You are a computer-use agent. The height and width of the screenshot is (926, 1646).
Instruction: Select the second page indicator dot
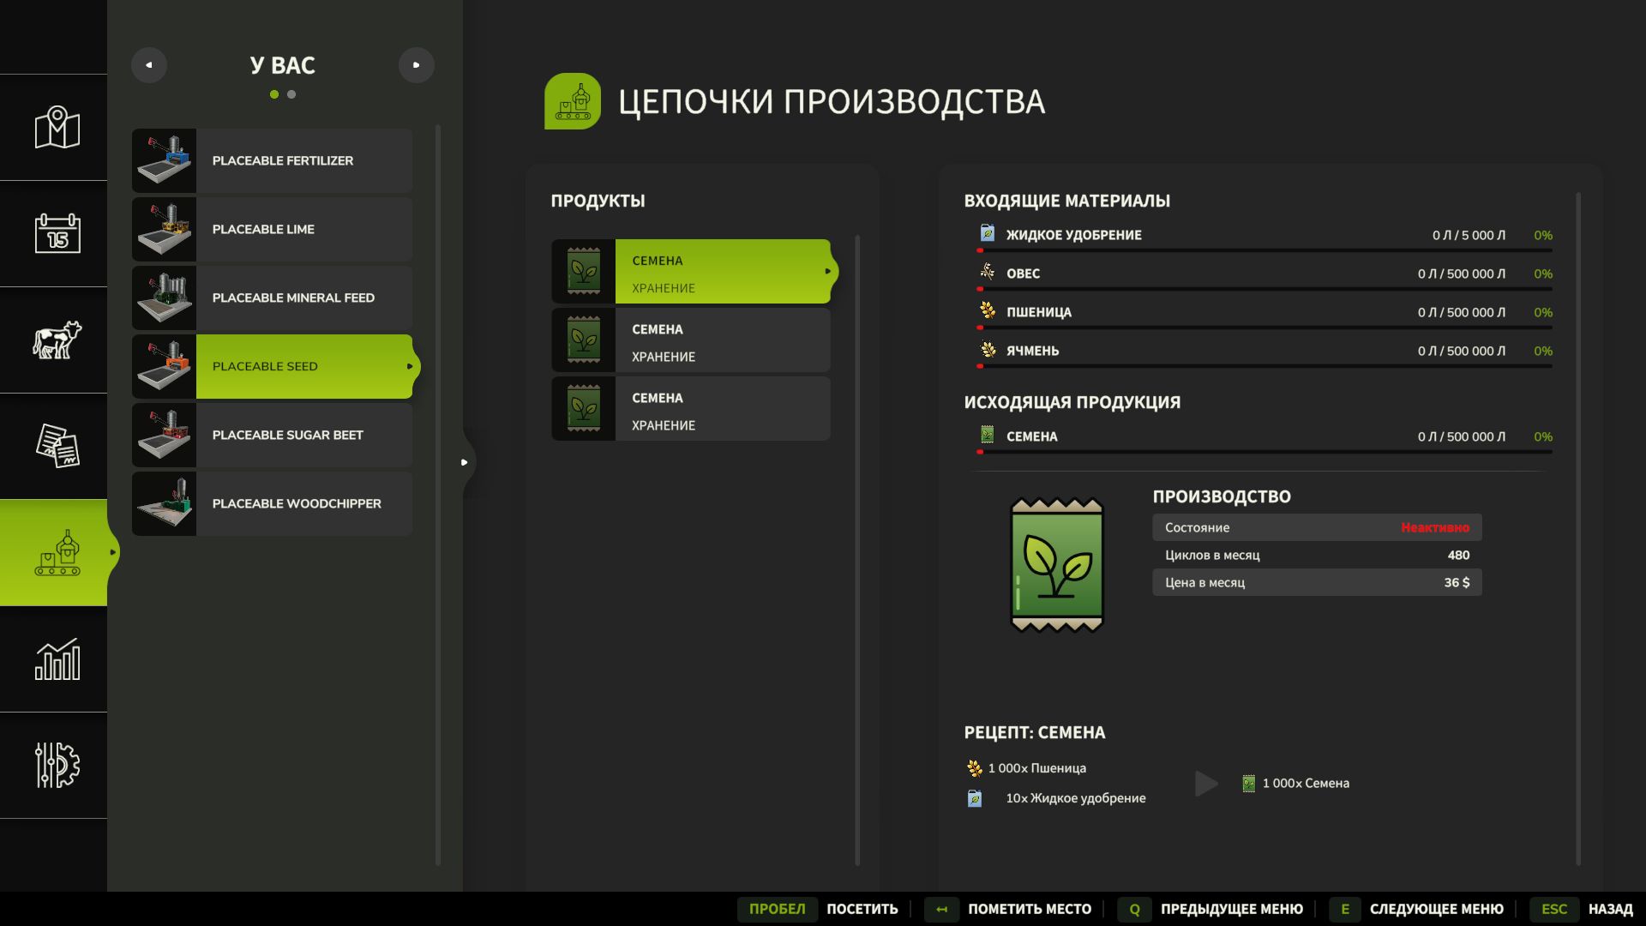pos(291,94)
